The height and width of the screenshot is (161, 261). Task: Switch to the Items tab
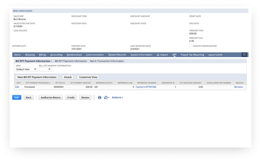(x=18, y=55)
